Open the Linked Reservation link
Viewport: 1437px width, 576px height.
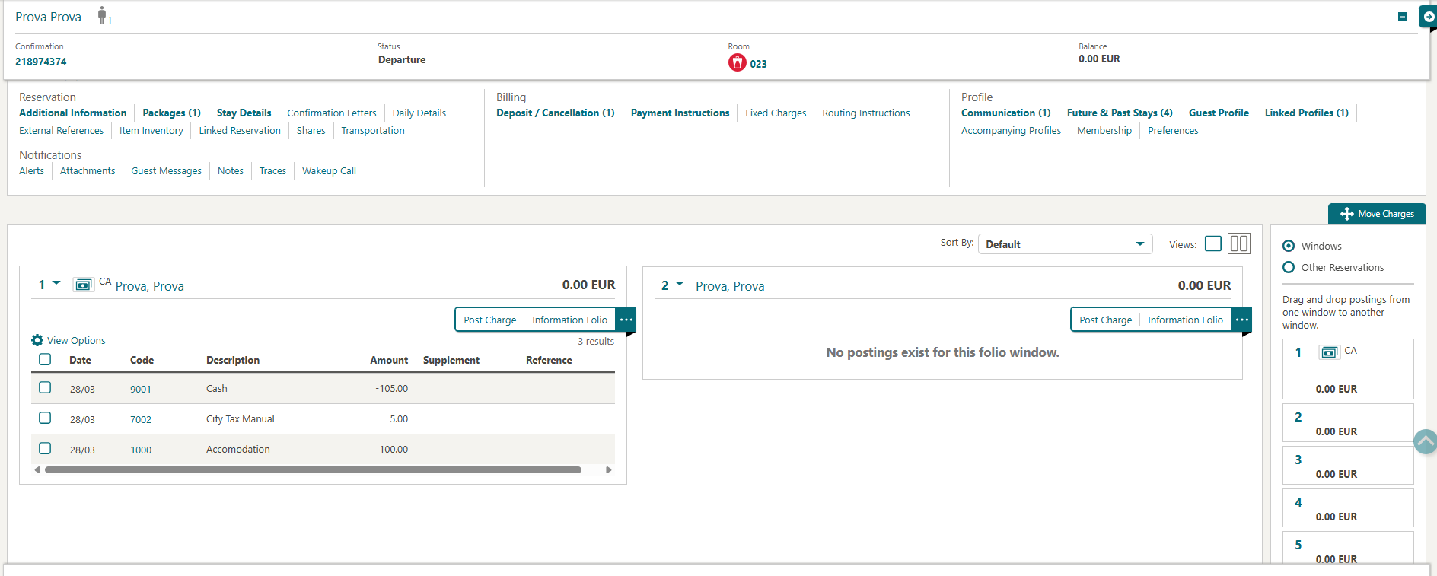pyautogui.click(x=240, y=130)
